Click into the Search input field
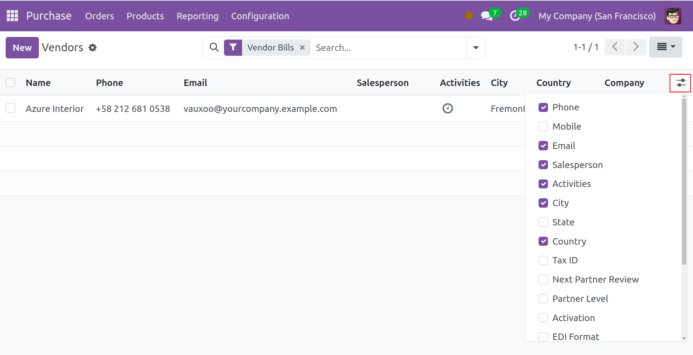This screenshot has height=355, width=693. pos(389,47)
